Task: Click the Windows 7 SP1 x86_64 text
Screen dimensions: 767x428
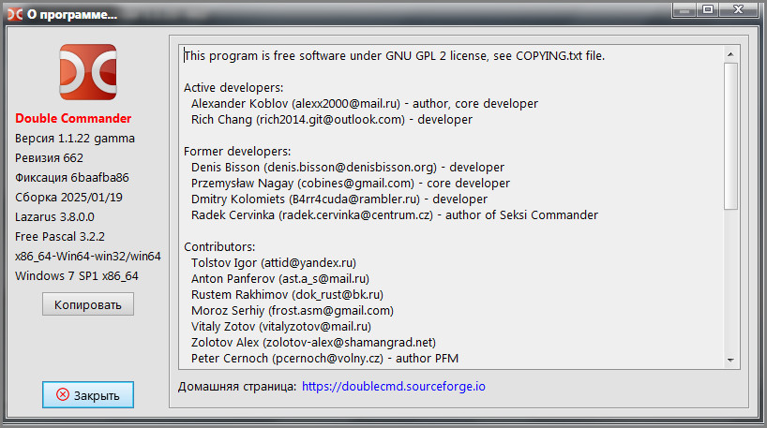Action: point(77,276)
